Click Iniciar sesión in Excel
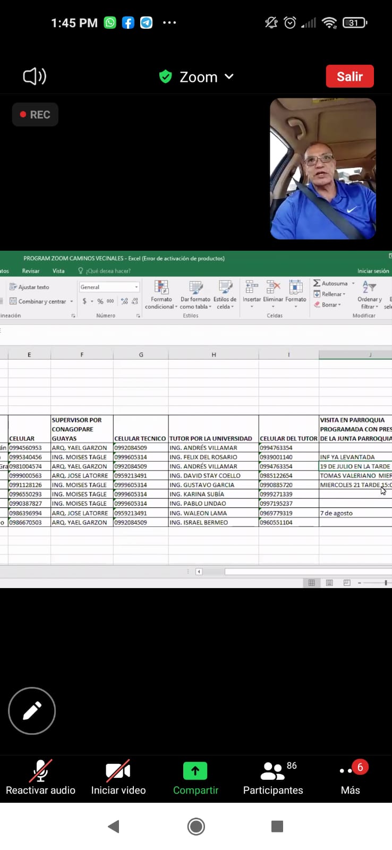Screen dimensions: 392x850 [373, 271]
